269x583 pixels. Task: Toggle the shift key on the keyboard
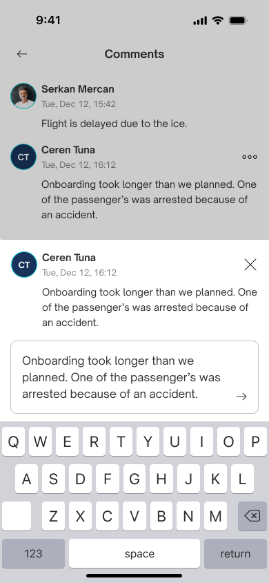pyautogui.click(x=17, y=516)
